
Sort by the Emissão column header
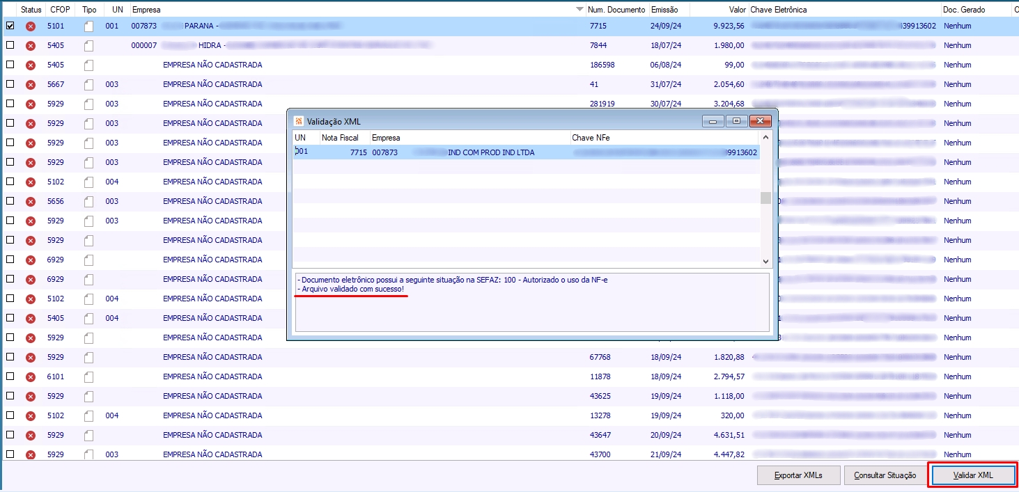[668, 10]
